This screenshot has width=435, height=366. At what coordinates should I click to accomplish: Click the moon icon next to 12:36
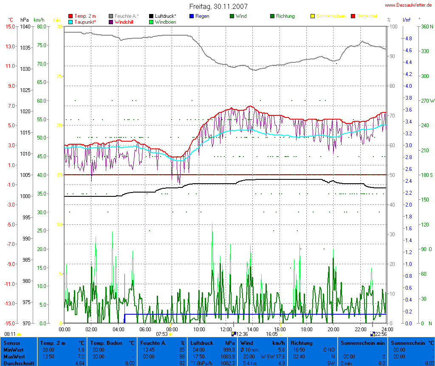[233, 334]
